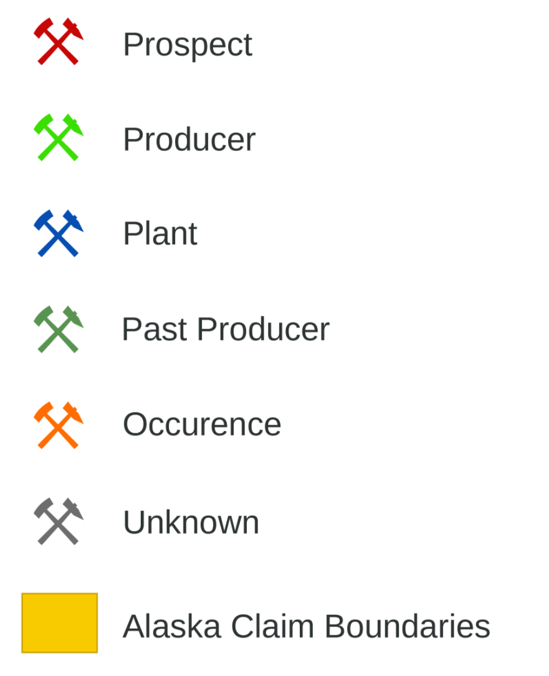Click the yellow Alaska Claim Boundaries swatch
The image size is (549, 676).
(x=60, y=623)
